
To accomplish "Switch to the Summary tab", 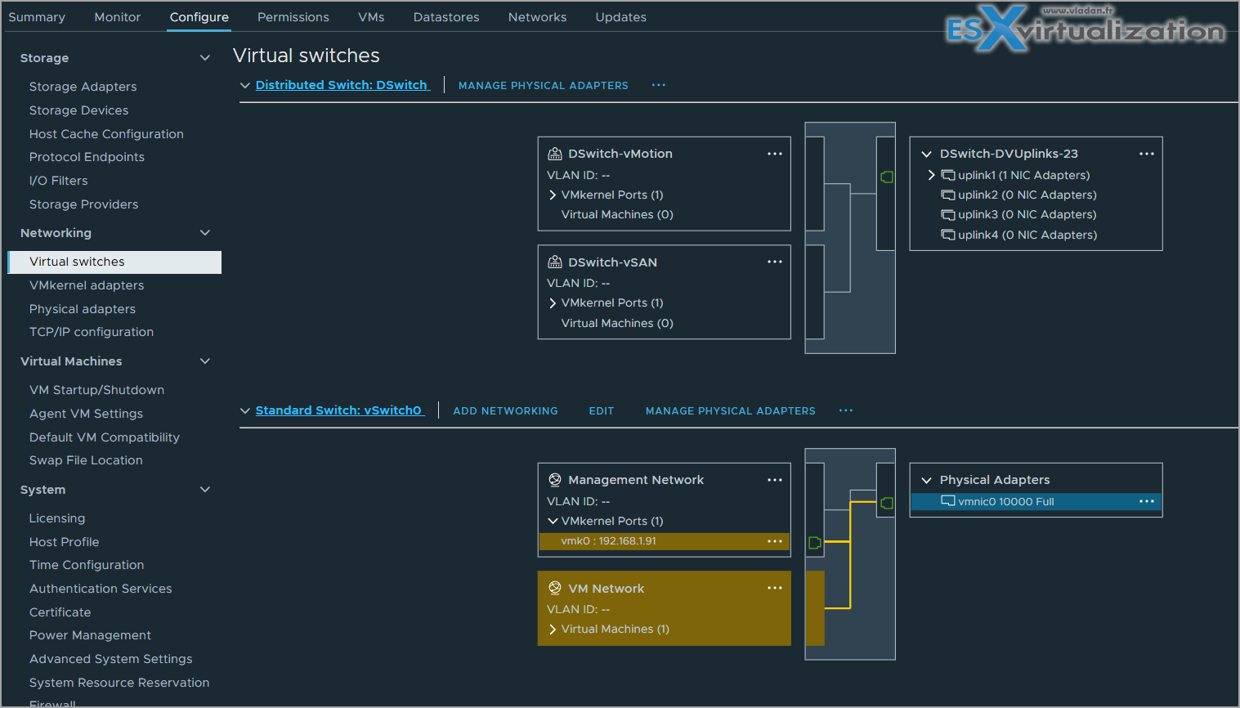I will (37, 17).
